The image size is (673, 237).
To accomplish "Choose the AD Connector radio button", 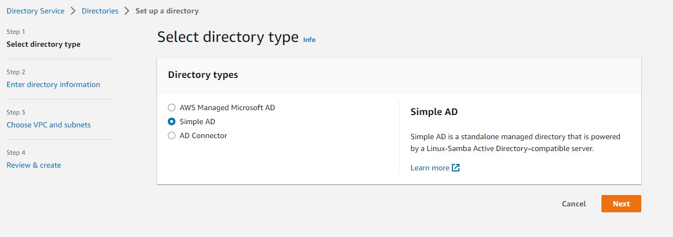I will [x=172, y=135].
